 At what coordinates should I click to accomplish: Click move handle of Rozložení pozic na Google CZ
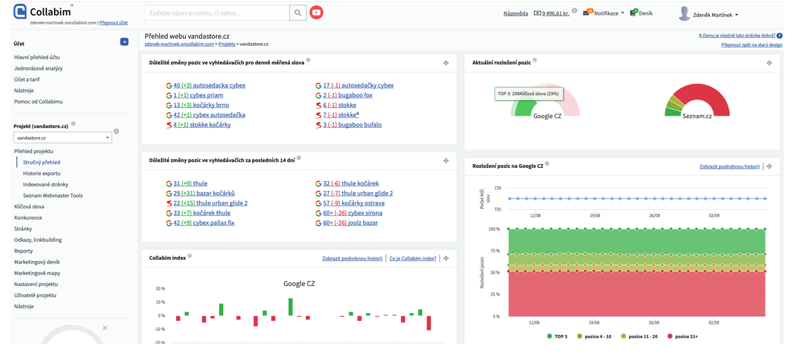[769, 166]
